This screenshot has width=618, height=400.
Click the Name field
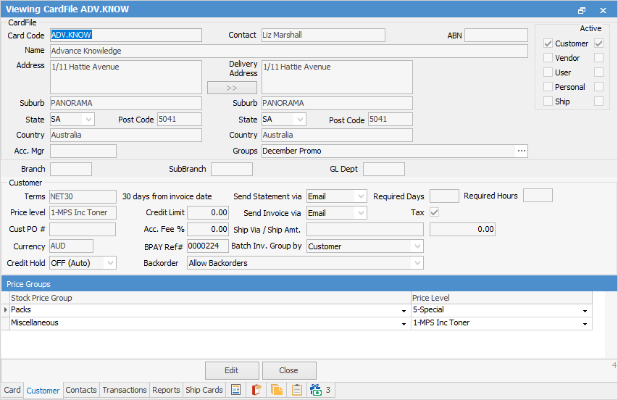coord(289,51)
